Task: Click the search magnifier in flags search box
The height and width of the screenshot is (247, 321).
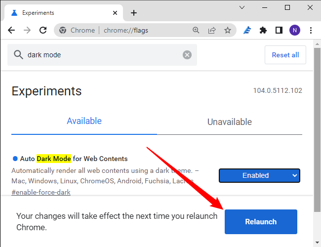Action: tap(18, 55)
